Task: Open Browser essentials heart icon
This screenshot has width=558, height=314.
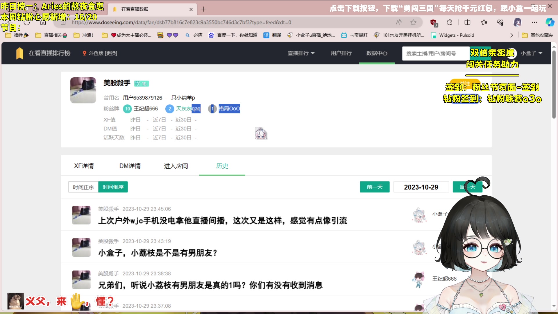Action: coord(500,22)
